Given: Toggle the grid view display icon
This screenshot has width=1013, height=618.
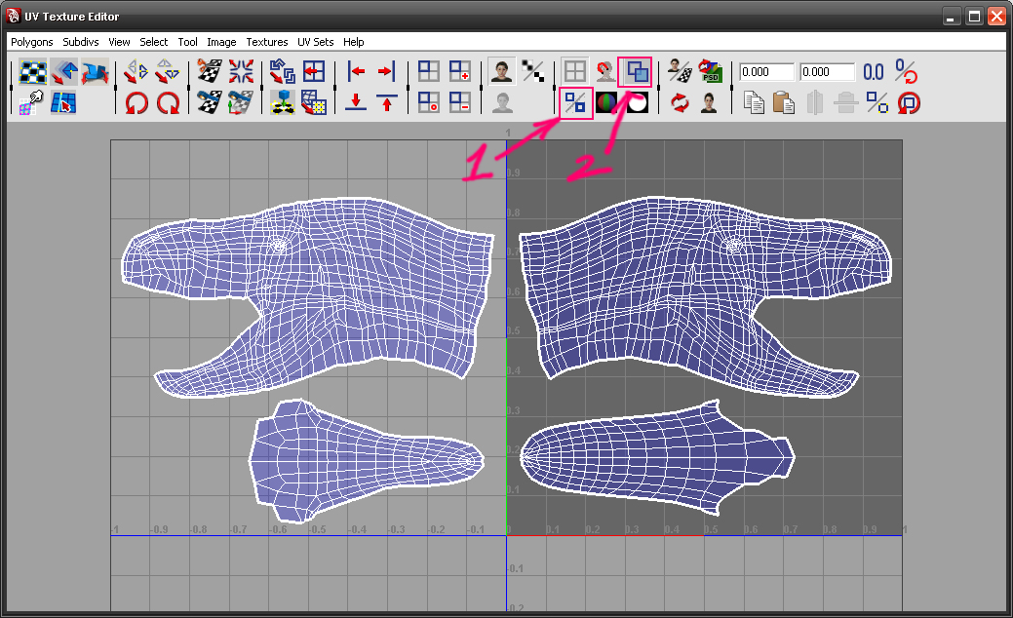Looking at the screenshot, I should pos(575,71).
